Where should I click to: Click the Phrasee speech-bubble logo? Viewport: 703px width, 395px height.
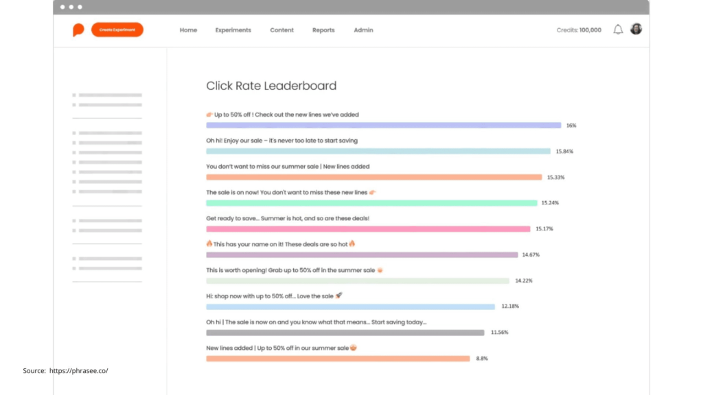77,29
